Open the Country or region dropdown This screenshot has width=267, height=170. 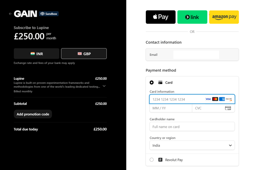tap(192, 145)
